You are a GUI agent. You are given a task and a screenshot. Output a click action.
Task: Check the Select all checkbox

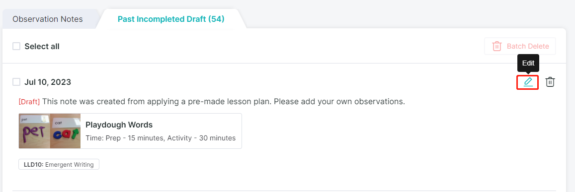(16, 46)
